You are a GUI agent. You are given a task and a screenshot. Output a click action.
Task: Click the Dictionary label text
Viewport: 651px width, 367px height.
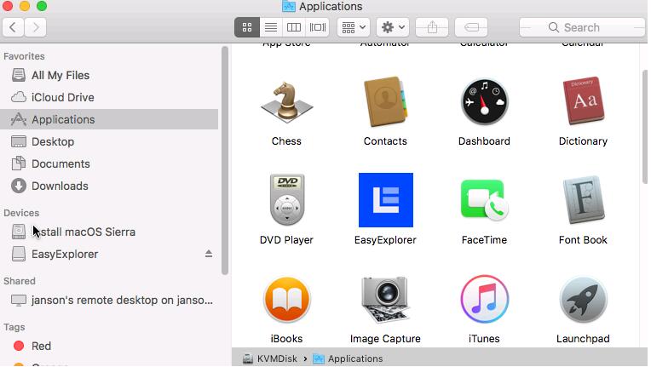[x=583, y=141]
